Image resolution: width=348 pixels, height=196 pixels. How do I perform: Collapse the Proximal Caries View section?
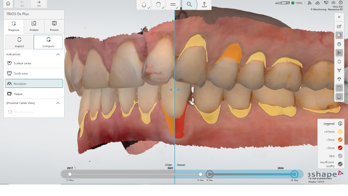click(x=58, y=103)
